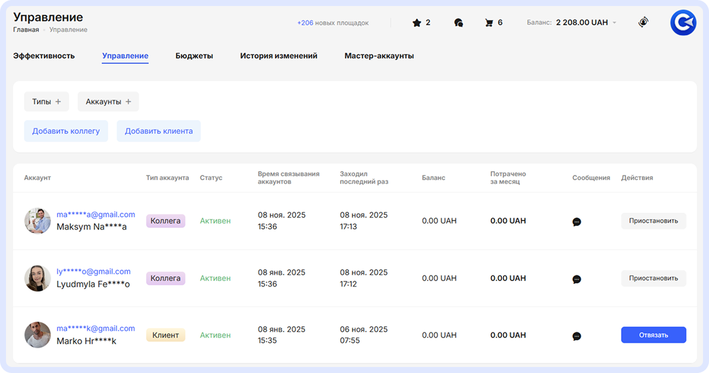Screen dimensions: 709x373
Task: Expand the Типы filter
Action: 46,102
